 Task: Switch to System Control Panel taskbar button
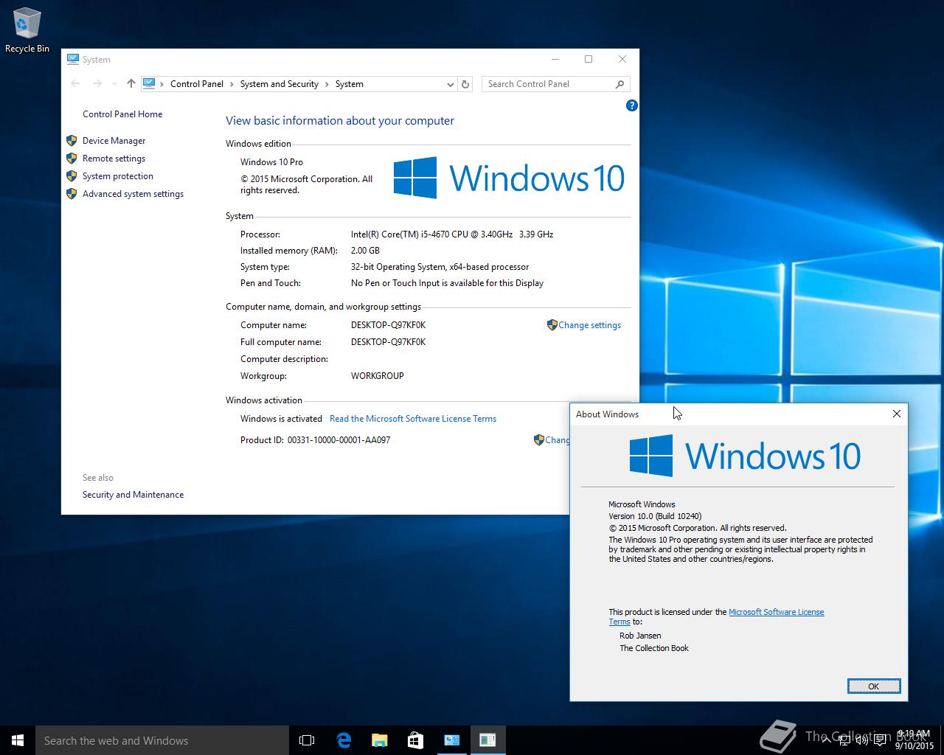coord(451,740)
